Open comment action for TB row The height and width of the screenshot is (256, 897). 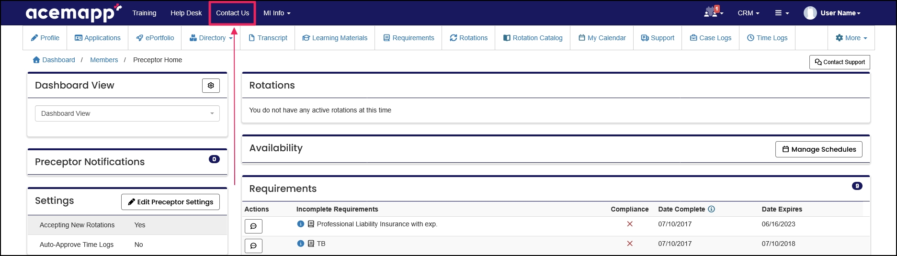(x=253, y=245)
